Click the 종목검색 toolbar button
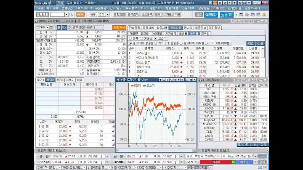This screenshot has height=170, width=303. point(133,14)
